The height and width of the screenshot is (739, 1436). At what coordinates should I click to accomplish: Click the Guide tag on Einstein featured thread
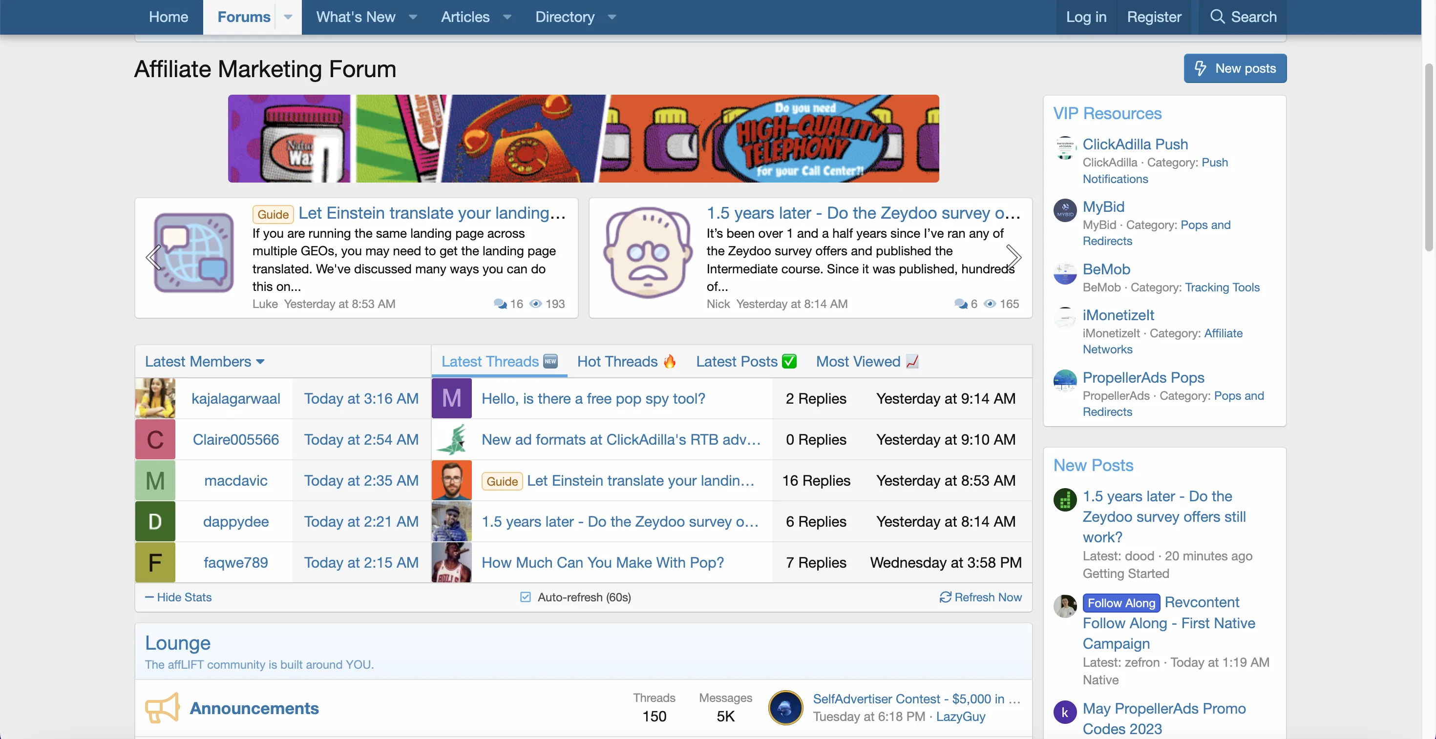(x=273, y=214)
